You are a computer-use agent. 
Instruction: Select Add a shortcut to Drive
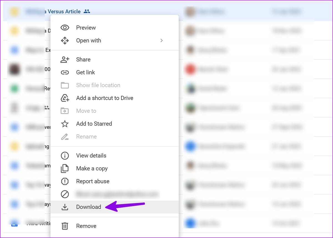114,98
